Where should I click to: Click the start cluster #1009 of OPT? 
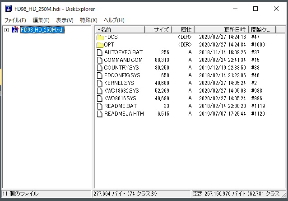[258, 45]
